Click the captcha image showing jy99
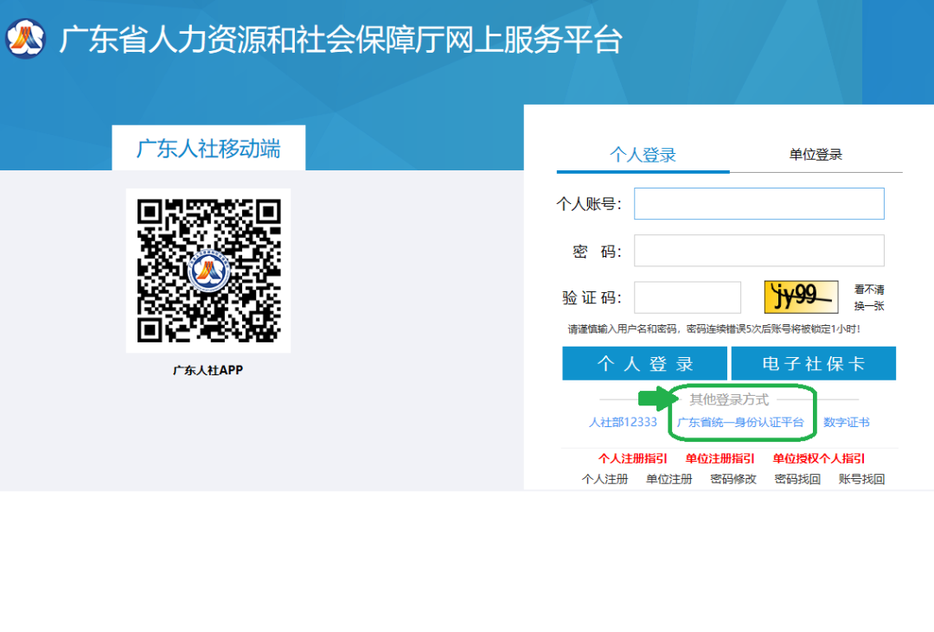This screenshot has width=934, height=632. (x=801, y=297)
